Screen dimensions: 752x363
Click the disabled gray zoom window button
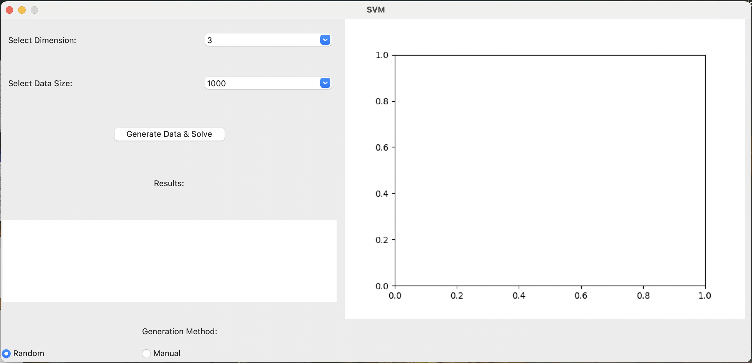(34, 10)
